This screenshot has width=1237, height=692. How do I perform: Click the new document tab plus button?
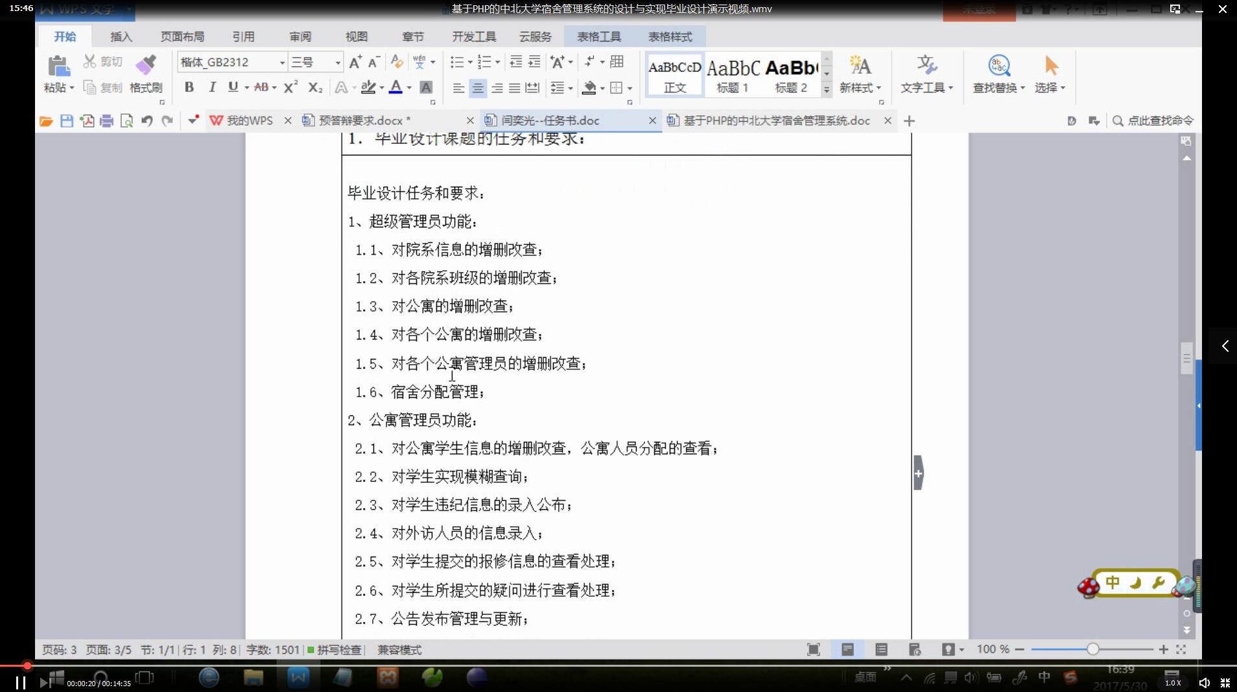(909, 121)
